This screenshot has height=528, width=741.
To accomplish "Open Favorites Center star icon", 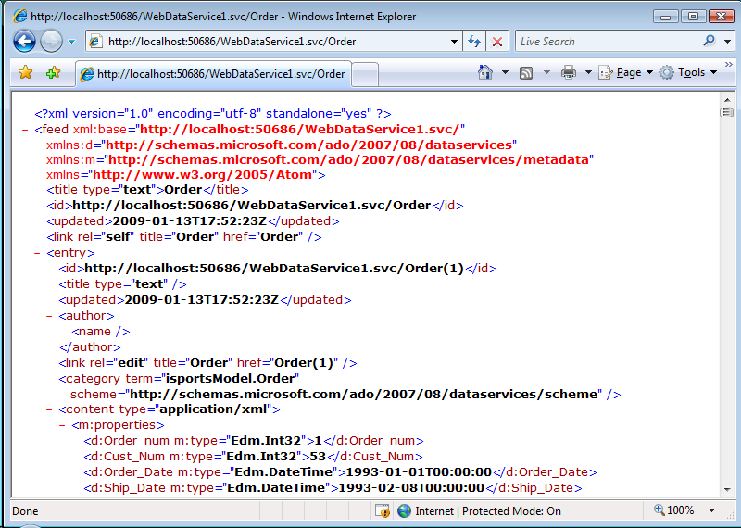I will click(26, 72).
